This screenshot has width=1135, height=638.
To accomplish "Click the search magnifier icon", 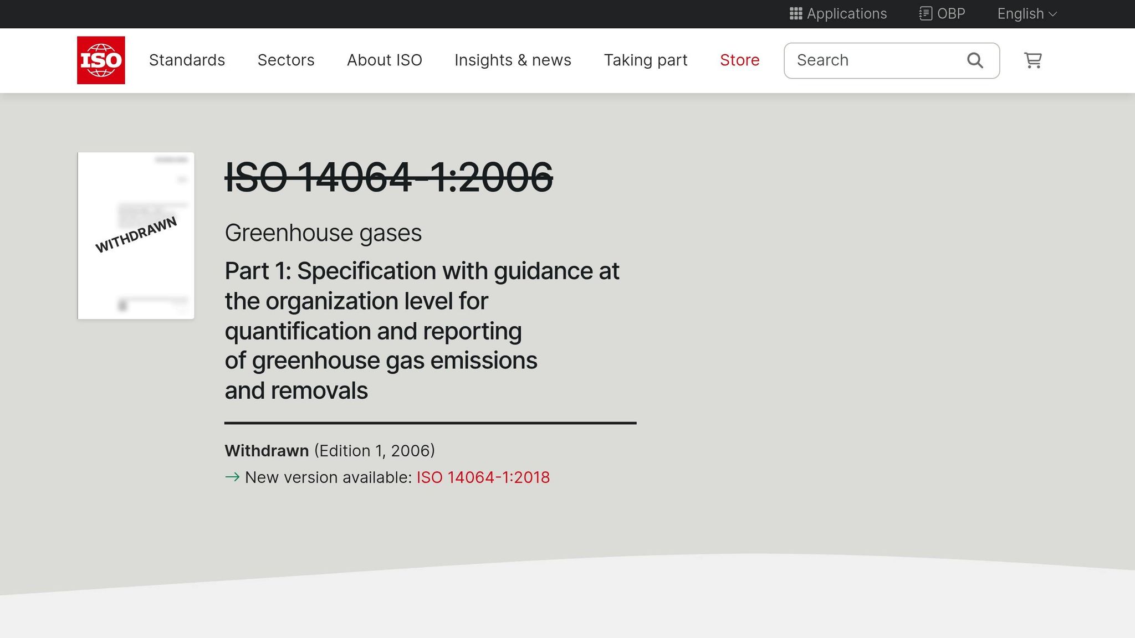I will (974, 60).
